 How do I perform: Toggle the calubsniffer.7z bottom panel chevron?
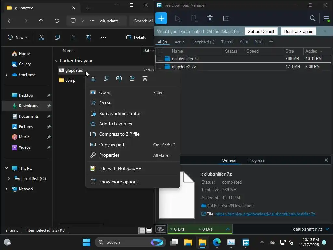pos(327,229)
